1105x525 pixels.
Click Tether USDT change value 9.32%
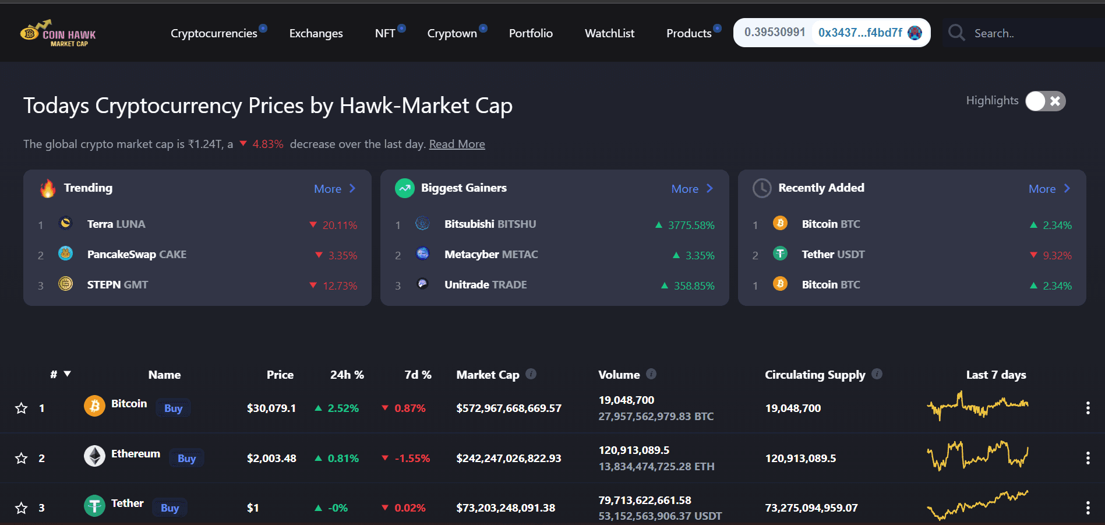click(x=1057, y=255)
